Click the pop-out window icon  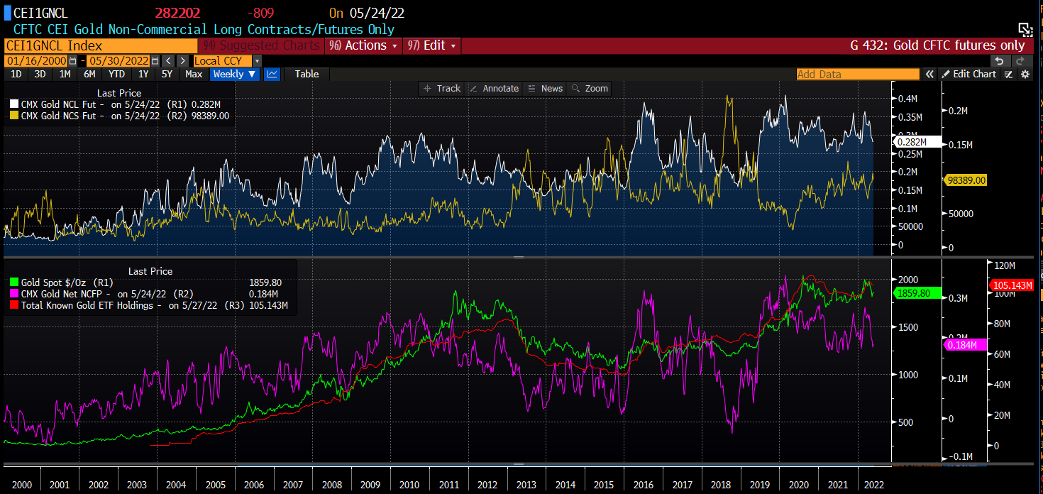[1025, 29]
